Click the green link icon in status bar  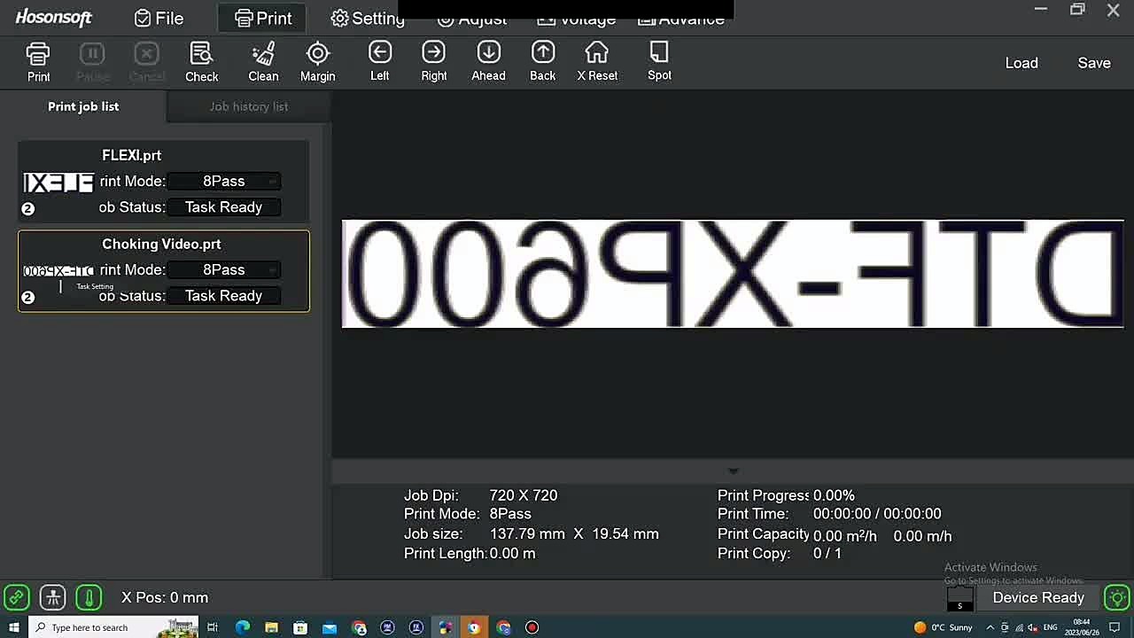pyautogui.click(x=17, y=597)
